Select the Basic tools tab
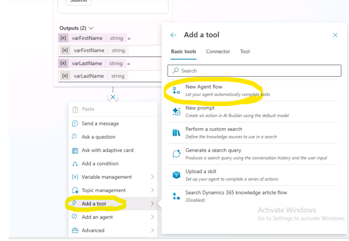Viewport: 349px width, 241px height. [183, 52]
